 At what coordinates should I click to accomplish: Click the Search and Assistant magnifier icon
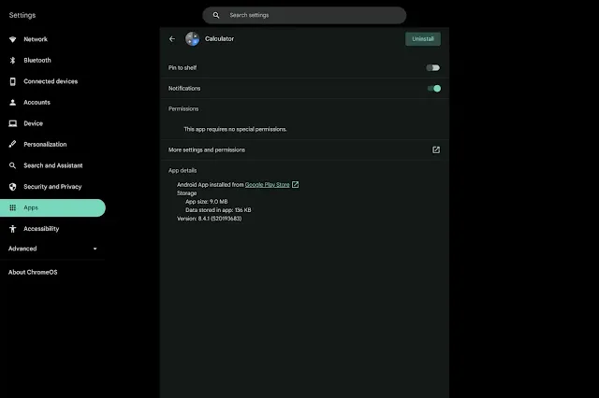[x=12, y=165]
